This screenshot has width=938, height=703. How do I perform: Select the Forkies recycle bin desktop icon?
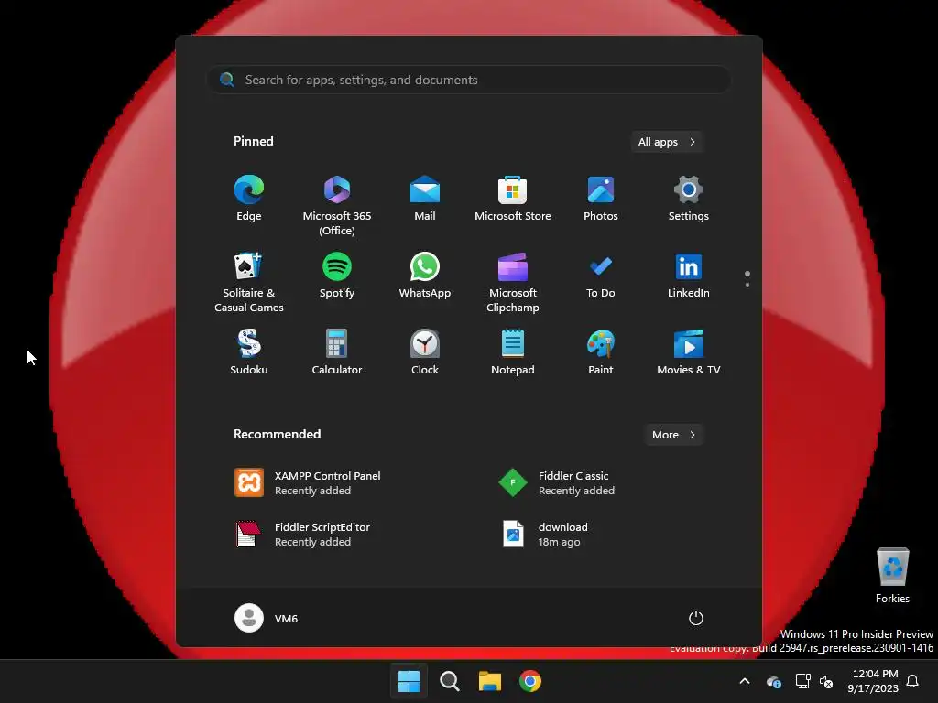[892, 576]
